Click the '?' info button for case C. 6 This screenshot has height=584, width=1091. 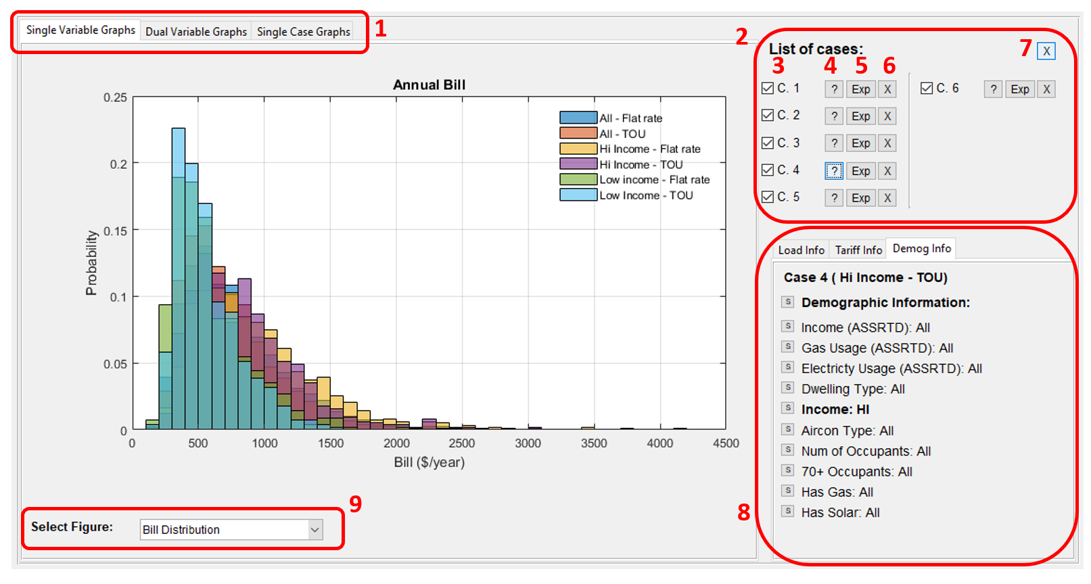993,89
